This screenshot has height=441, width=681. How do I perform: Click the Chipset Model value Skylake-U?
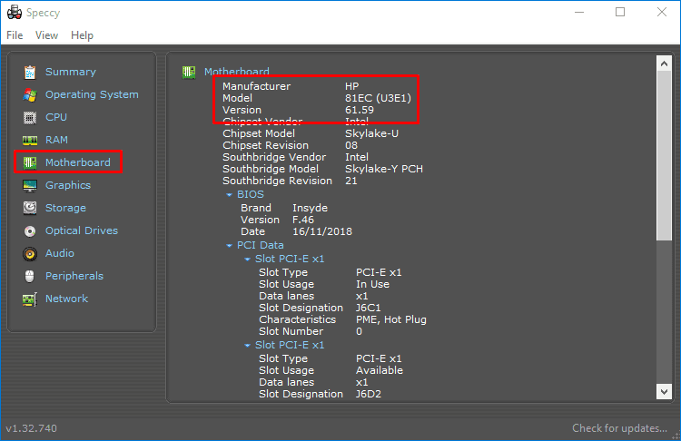(x=371, y=133)
